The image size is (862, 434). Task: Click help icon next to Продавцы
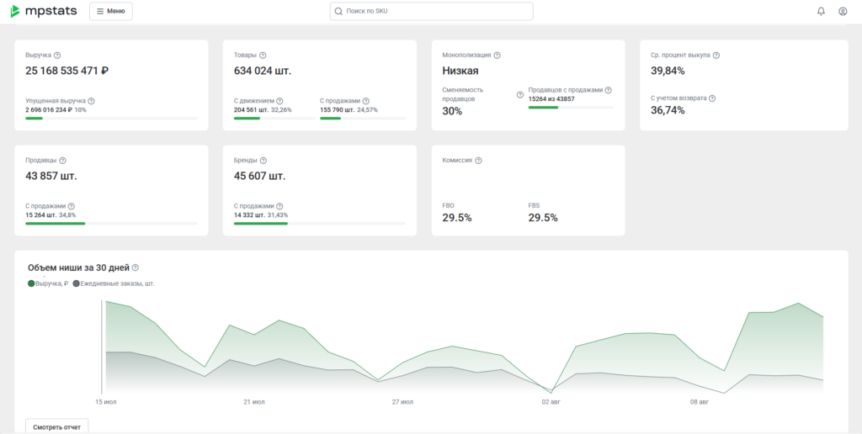click(x=62, y=160)
